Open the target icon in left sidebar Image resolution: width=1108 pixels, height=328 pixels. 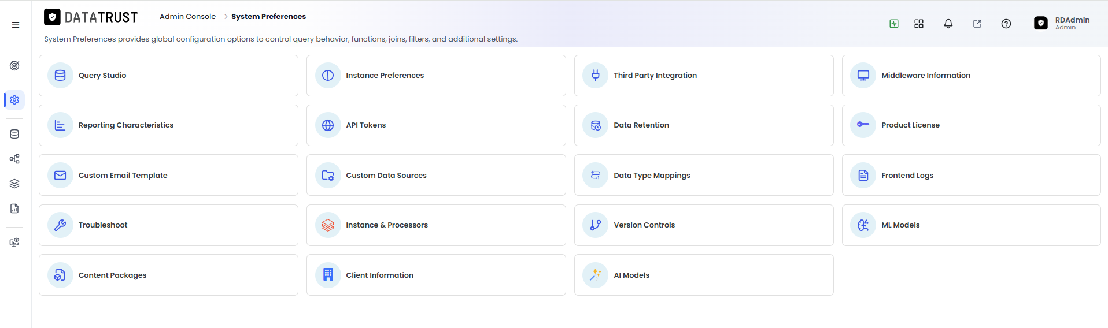[x=14, y=66]
